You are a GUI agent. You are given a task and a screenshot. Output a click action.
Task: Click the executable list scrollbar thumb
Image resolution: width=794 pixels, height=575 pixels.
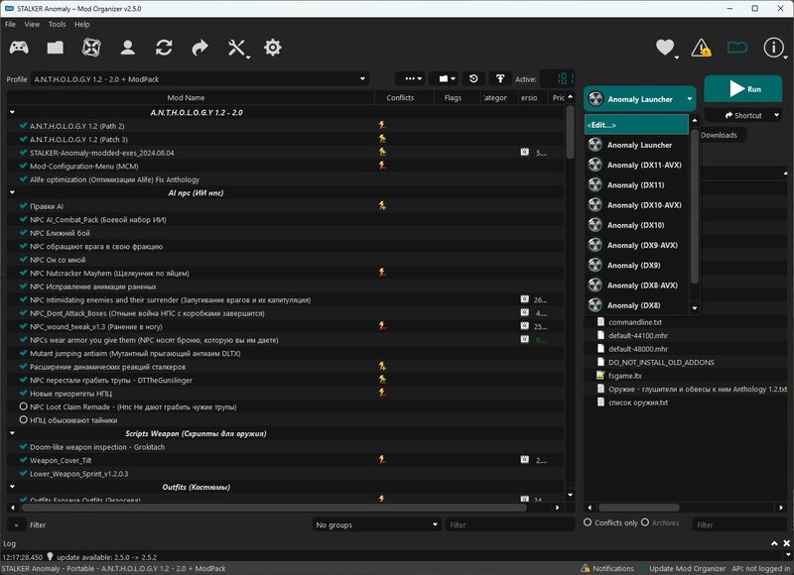(695, 206)
